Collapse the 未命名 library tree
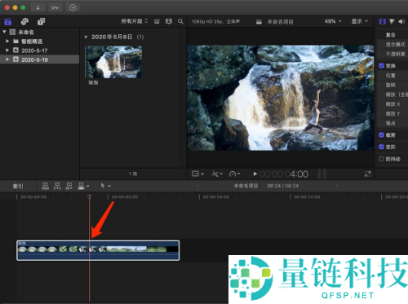This screenshot has width=408, height=304. click(4, 32)
